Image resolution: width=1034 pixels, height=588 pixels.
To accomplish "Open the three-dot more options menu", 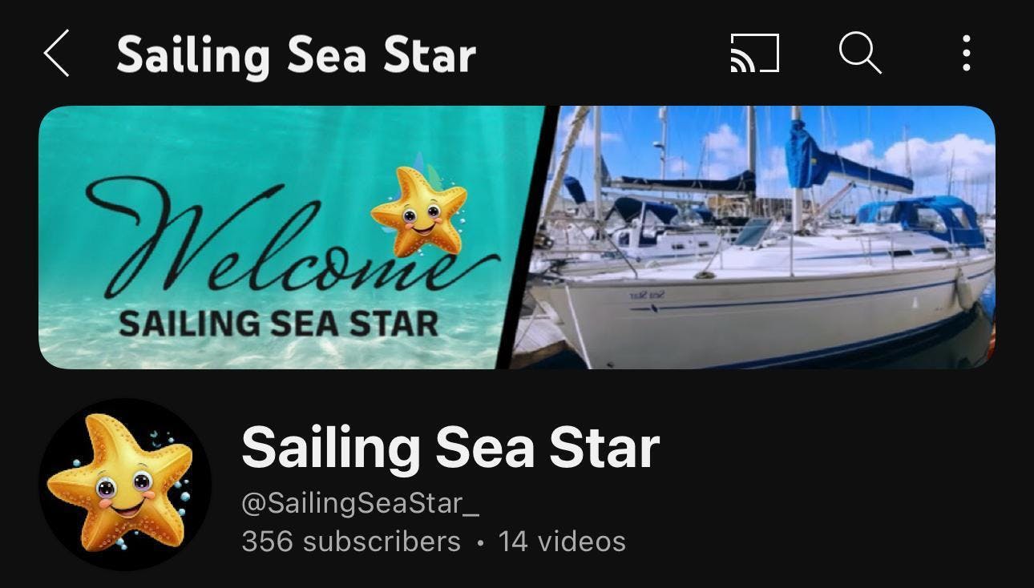I will [x=967, y=54].
